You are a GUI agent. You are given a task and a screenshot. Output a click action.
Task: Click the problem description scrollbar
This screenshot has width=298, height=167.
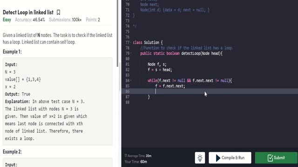click(x=118, y=33)
